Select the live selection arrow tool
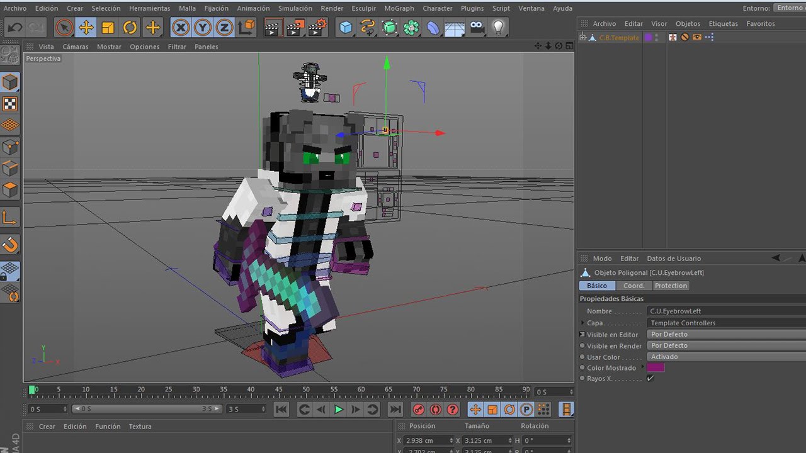 64,27
